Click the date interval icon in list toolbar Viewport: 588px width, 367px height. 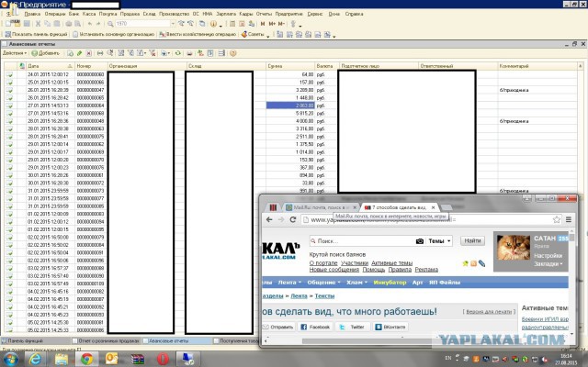click(100, 53)
